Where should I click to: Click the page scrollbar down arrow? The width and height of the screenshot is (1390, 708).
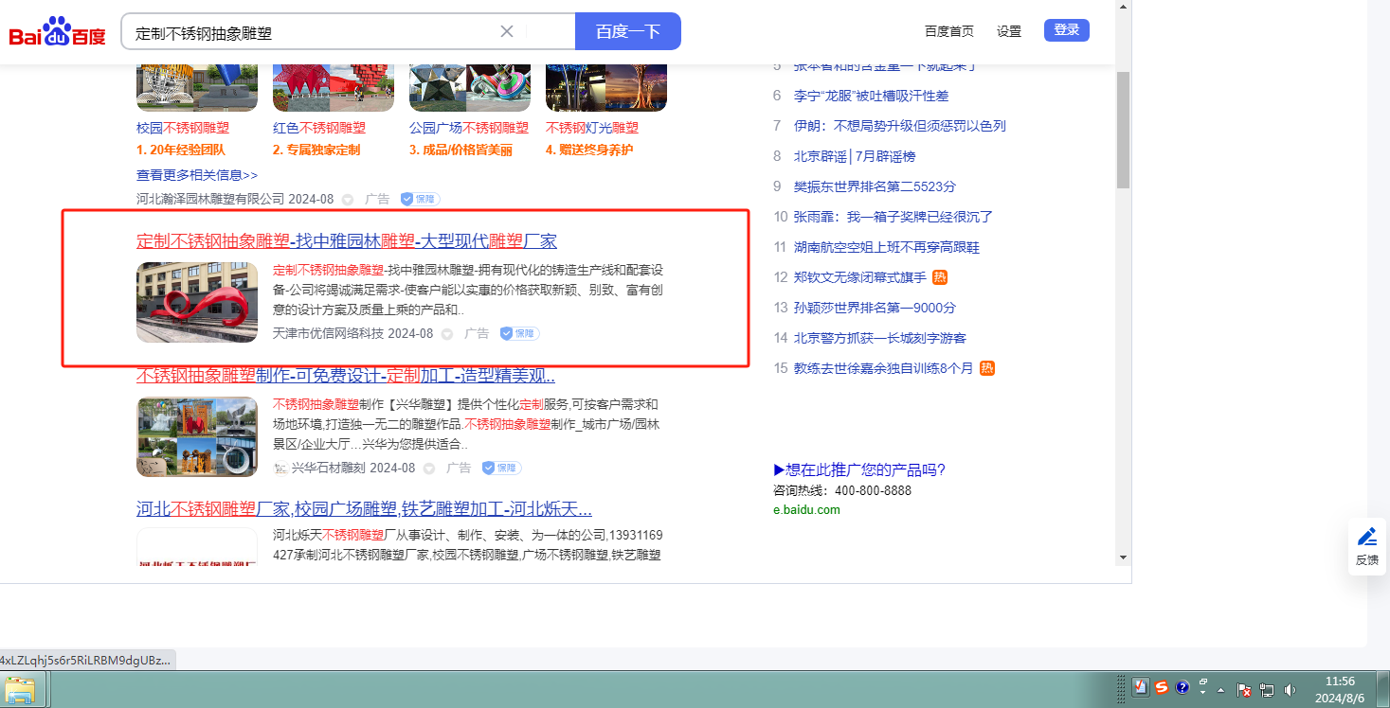(1123, 557)
